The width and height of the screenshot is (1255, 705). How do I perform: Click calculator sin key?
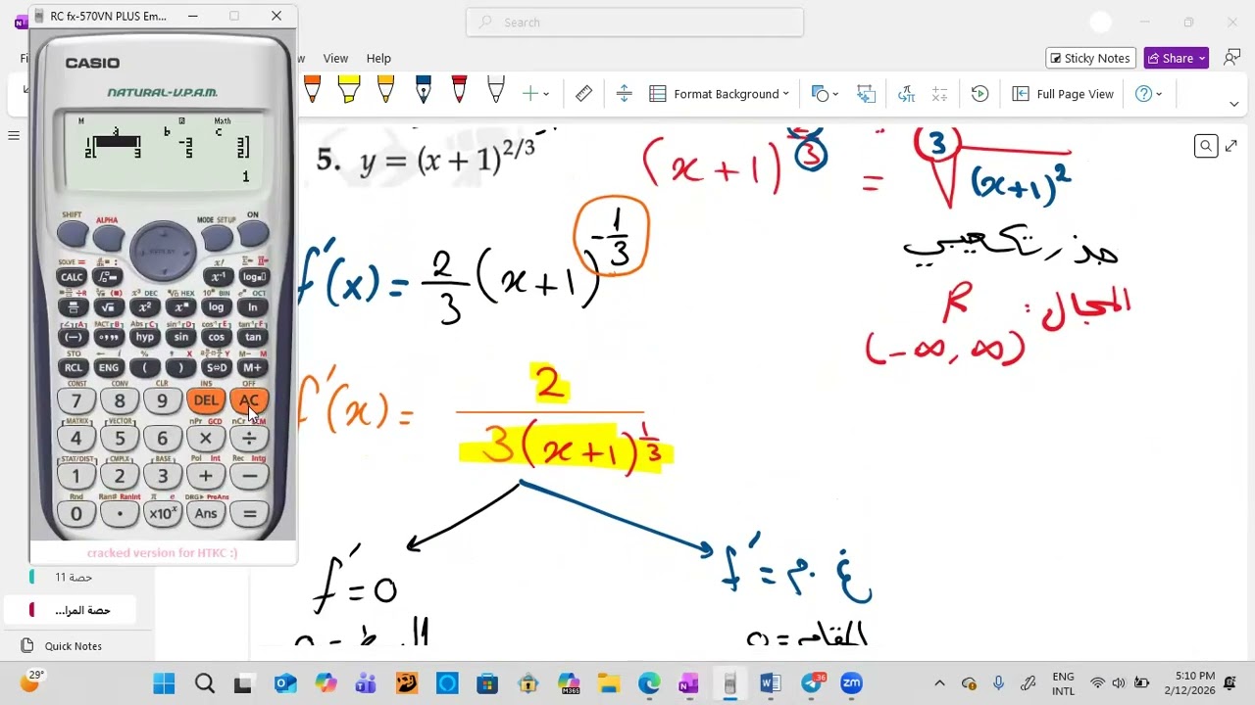[180, 338]
